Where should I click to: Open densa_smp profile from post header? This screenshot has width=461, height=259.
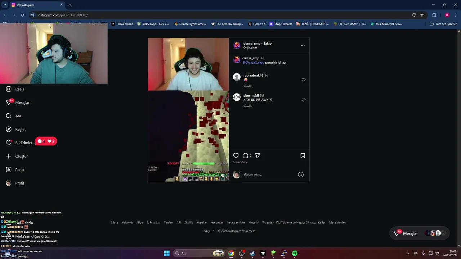point(252,44)
